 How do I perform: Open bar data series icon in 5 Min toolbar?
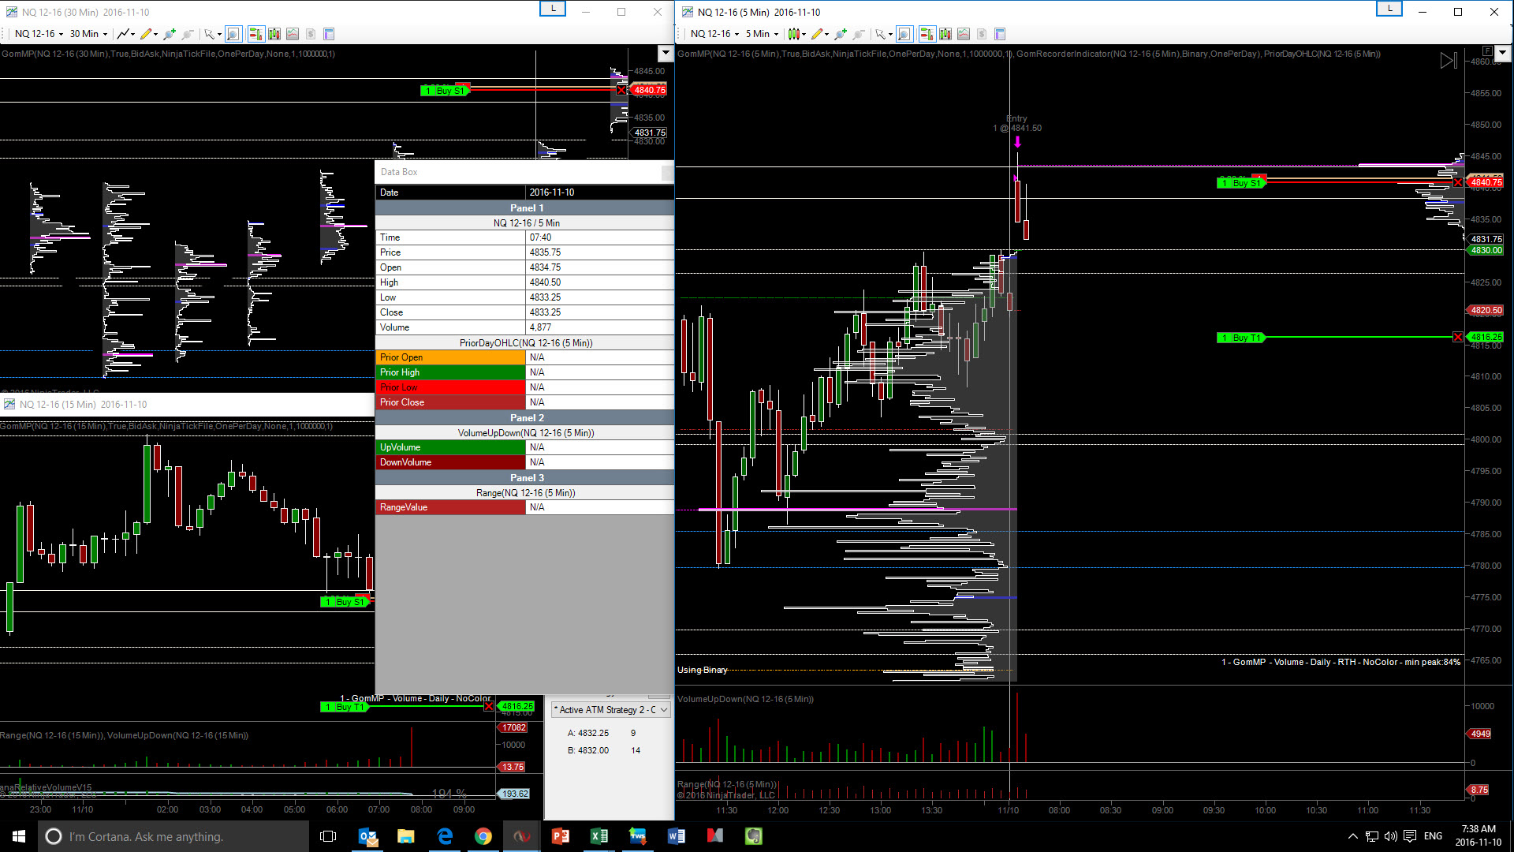(945, 34)
